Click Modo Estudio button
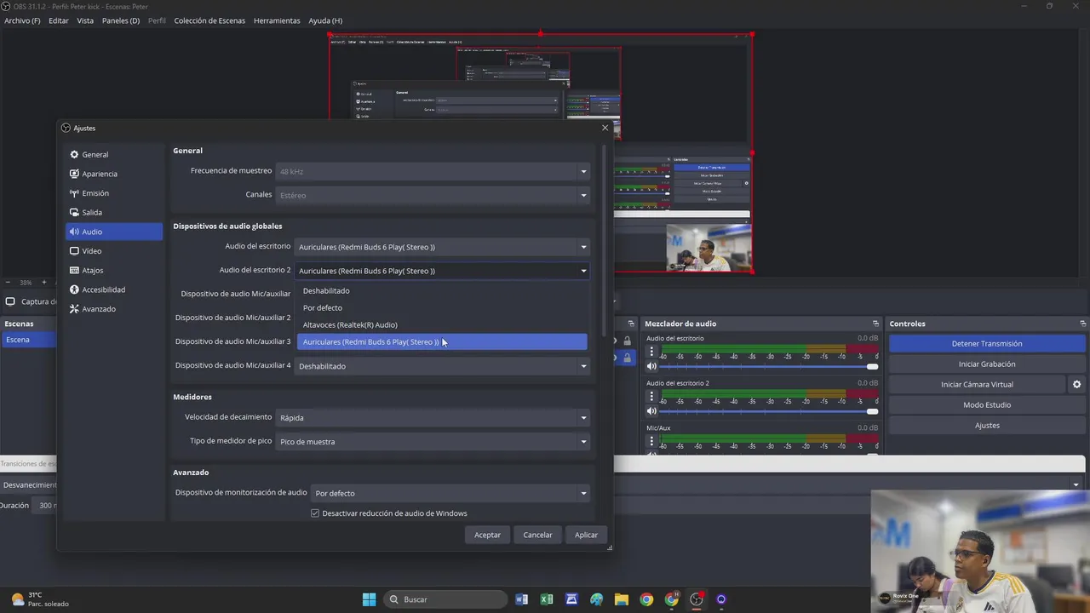 [987, 405]
